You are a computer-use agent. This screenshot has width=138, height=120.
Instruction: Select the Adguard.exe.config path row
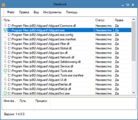(x=40, y=35)
